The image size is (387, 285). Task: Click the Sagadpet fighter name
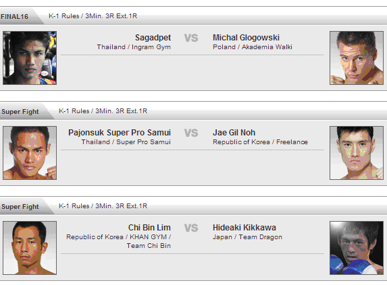(153, 38)
